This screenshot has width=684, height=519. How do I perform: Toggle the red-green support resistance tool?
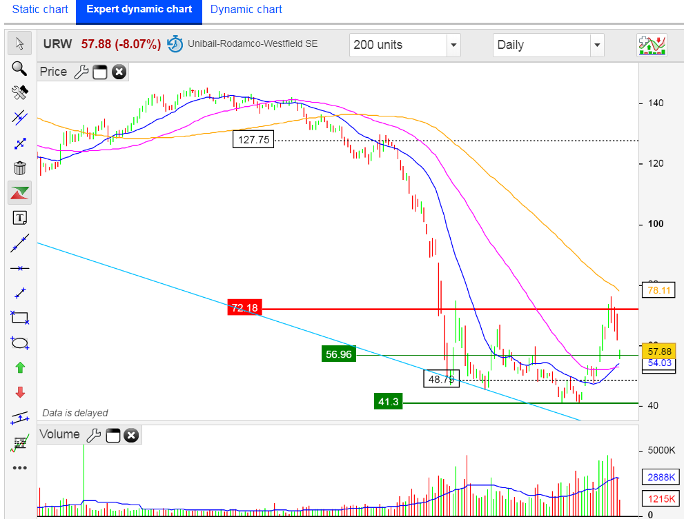[x=19, y=193]
